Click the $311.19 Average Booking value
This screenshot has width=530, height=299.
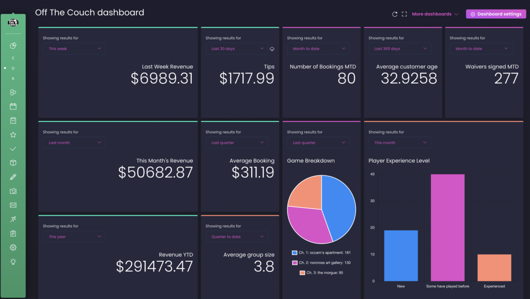(253, 172)
